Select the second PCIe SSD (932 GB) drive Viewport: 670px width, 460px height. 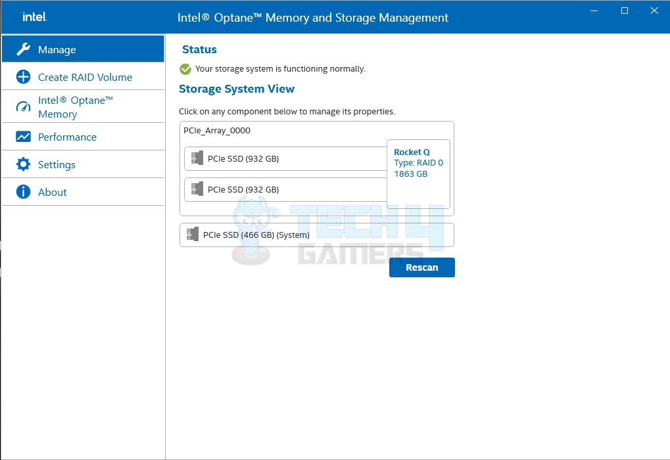coord(285,190)
